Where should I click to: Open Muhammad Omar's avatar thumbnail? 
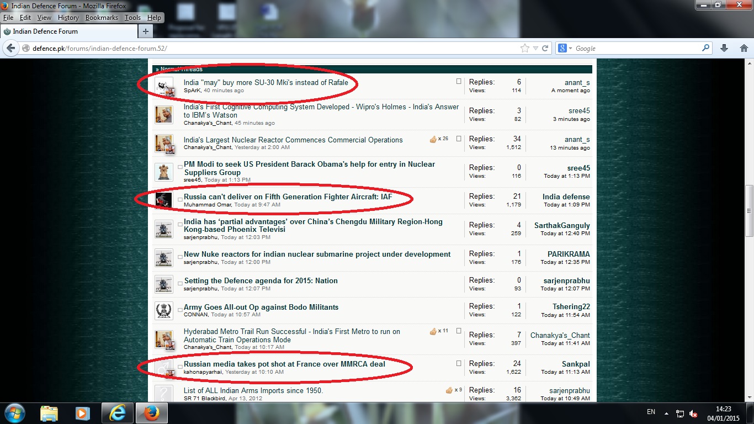click(x=164, y=201)
